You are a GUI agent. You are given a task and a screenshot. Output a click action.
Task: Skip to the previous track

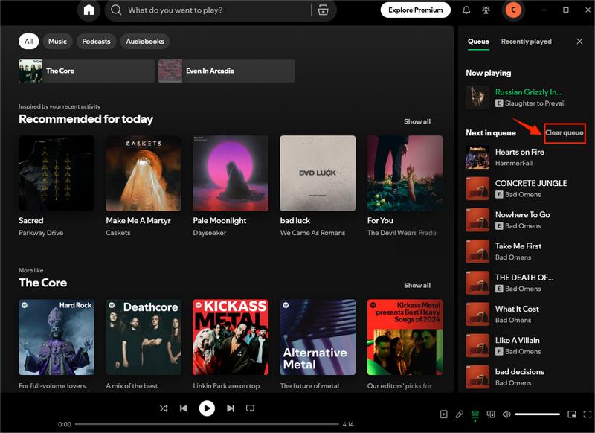[184, 408]
